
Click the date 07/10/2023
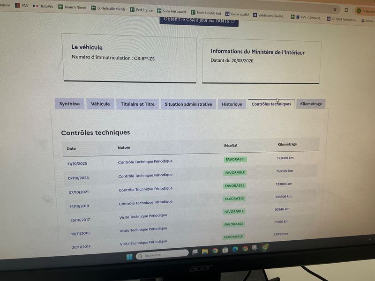[x=78, y=178]
